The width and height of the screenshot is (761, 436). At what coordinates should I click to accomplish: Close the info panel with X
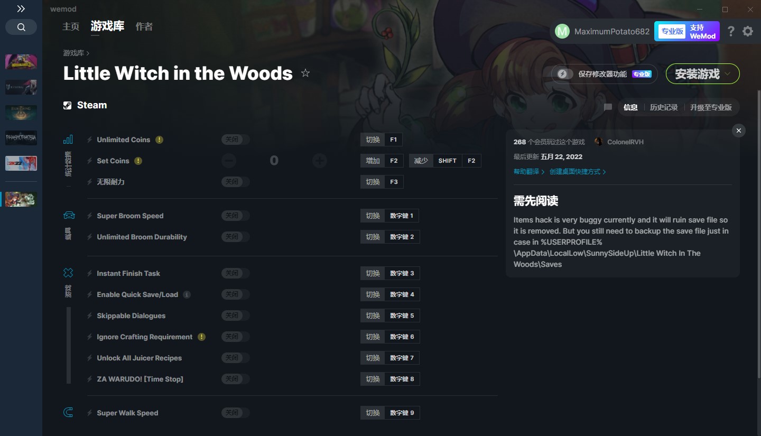(739, 131)
